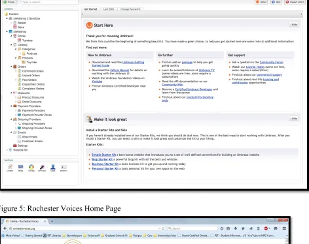The height and width of the screenshot is (244, 309).
Task: Select the Toystore store icon
Action: pyautogui.click(x=19, y=40)
